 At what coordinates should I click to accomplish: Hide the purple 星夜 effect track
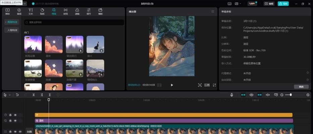click(15, 121)
